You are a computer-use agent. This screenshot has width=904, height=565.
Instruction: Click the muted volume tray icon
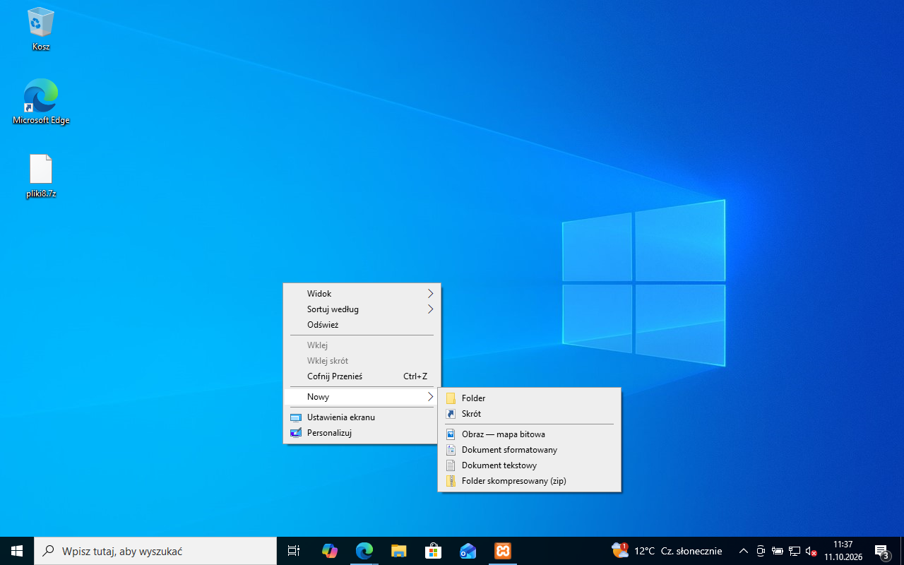pyautogui.click(x=811, y=551)
